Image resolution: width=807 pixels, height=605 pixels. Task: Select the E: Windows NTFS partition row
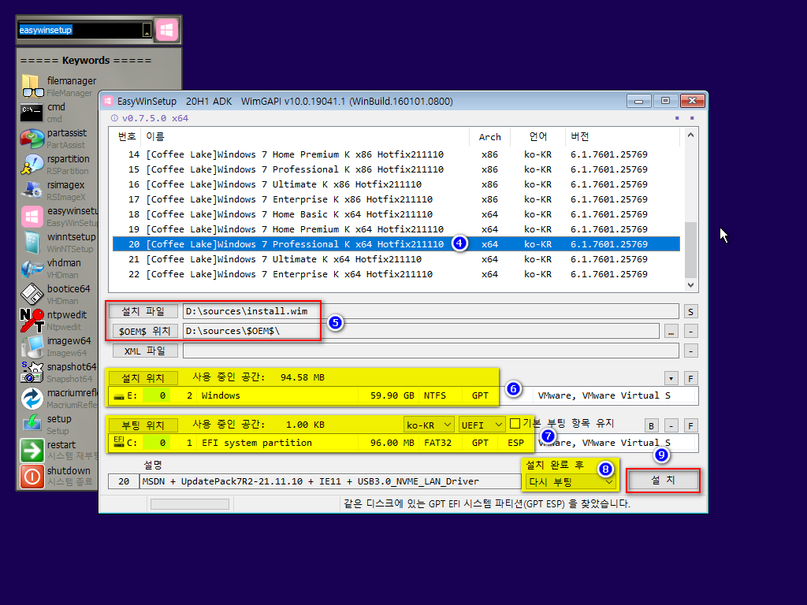coord(403,395)
